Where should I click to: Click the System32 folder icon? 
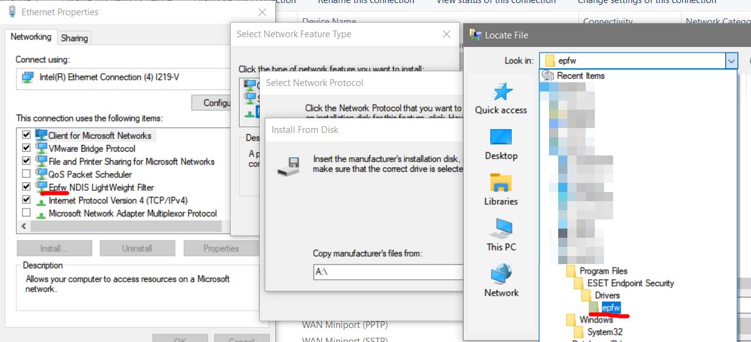(x=578, y=332)
